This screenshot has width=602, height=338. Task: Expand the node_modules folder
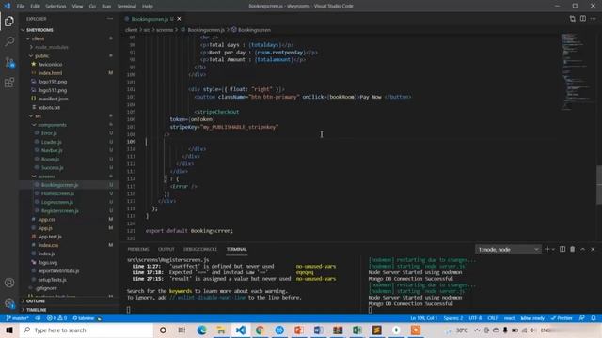click(x=69, y=47)
